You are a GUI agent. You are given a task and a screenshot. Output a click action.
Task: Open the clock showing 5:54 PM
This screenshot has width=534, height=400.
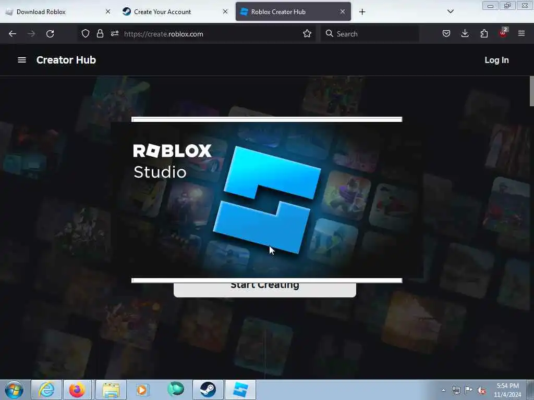pos(507,390)
